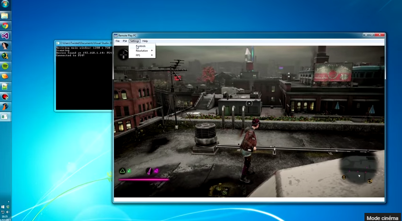Click the console window title bar path
Viewport: 402px width, 221px height.
86,43
